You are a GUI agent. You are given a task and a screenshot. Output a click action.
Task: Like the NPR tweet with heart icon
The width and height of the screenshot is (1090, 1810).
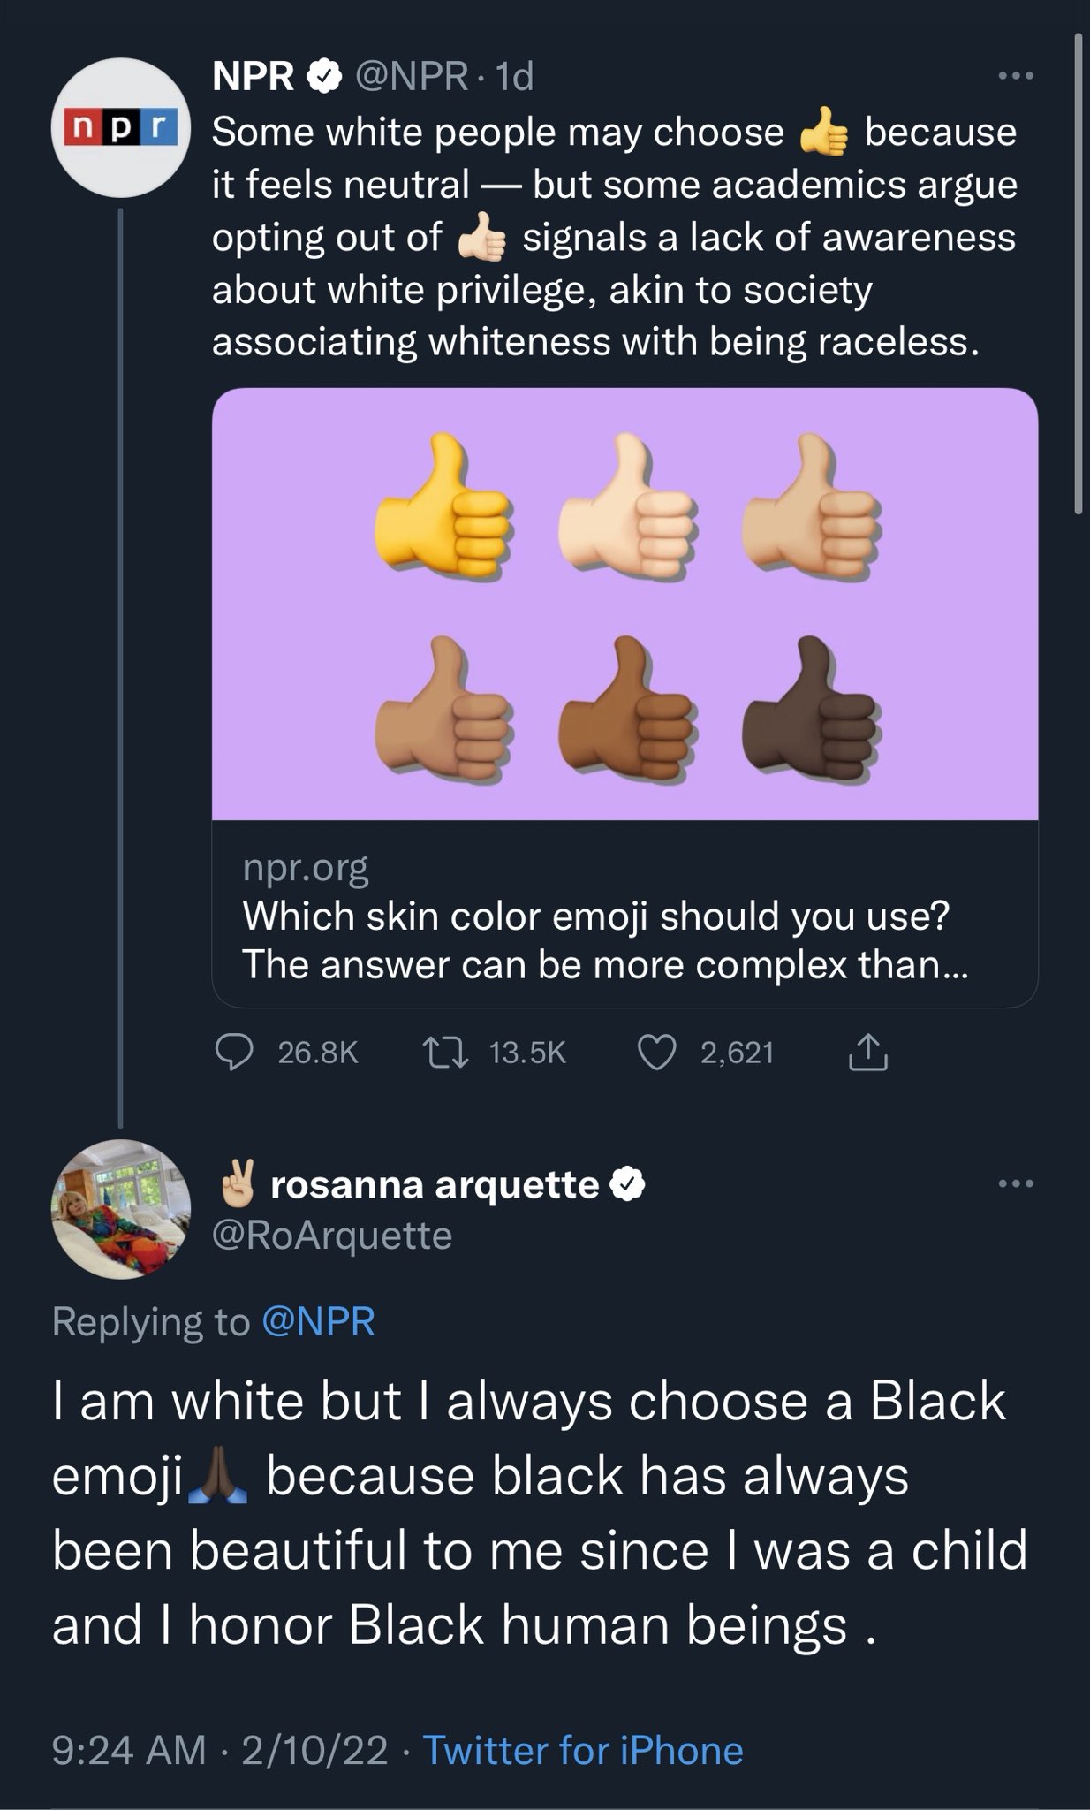pos(656,1052)
